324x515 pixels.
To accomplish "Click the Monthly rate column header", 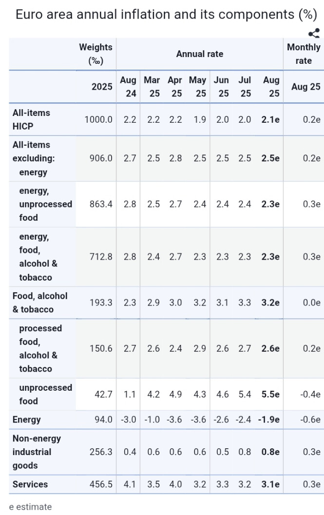I will 304,54.
